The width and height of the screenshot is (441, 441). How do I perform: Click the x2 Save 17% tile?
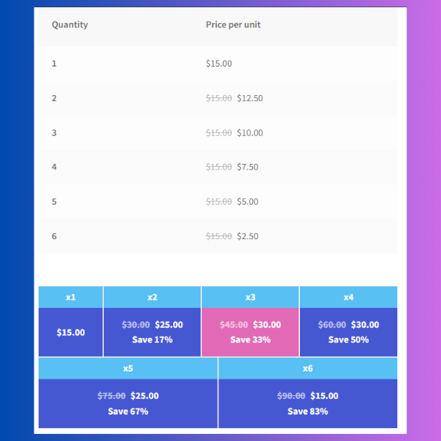pos(152,332)
